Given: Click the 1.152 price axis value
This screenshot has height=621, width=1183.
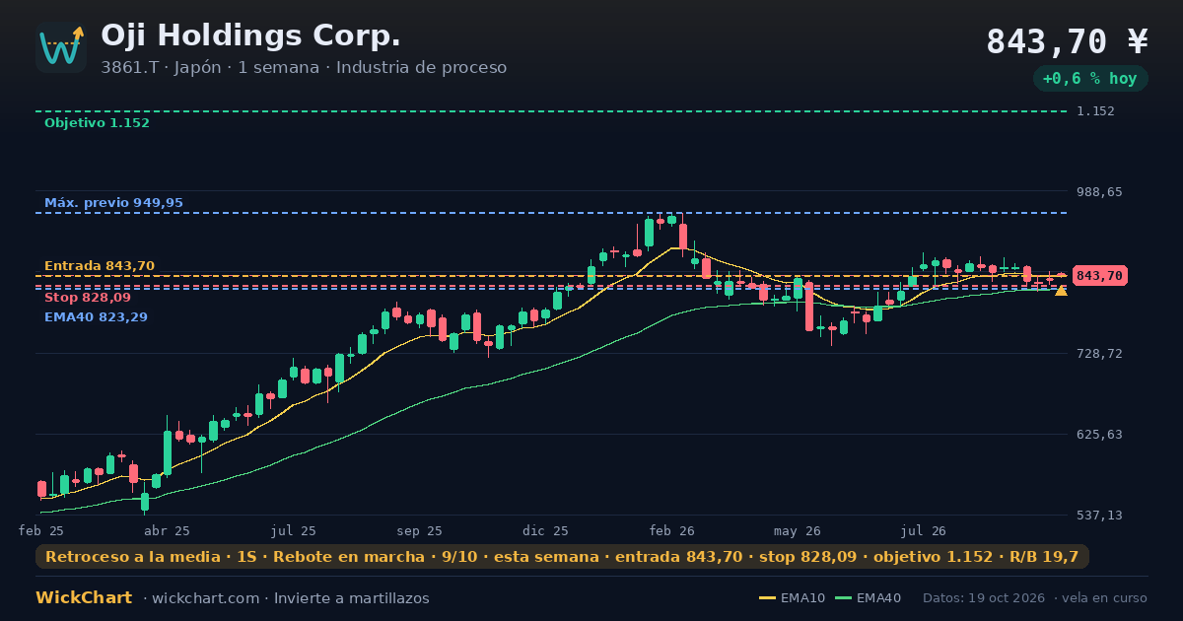Looking at the screenshot, I should coord(1096,111).
